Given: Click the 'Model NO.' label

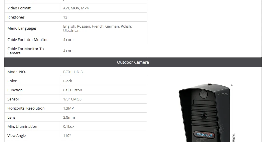Looking at the screenshot, I should coord(17,72).
